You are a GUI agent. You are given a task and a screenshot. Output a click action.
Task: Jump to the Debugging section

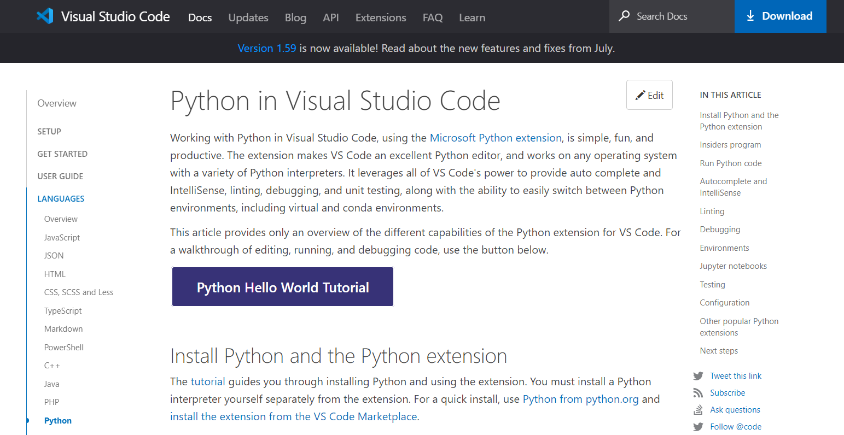(720, 230)
